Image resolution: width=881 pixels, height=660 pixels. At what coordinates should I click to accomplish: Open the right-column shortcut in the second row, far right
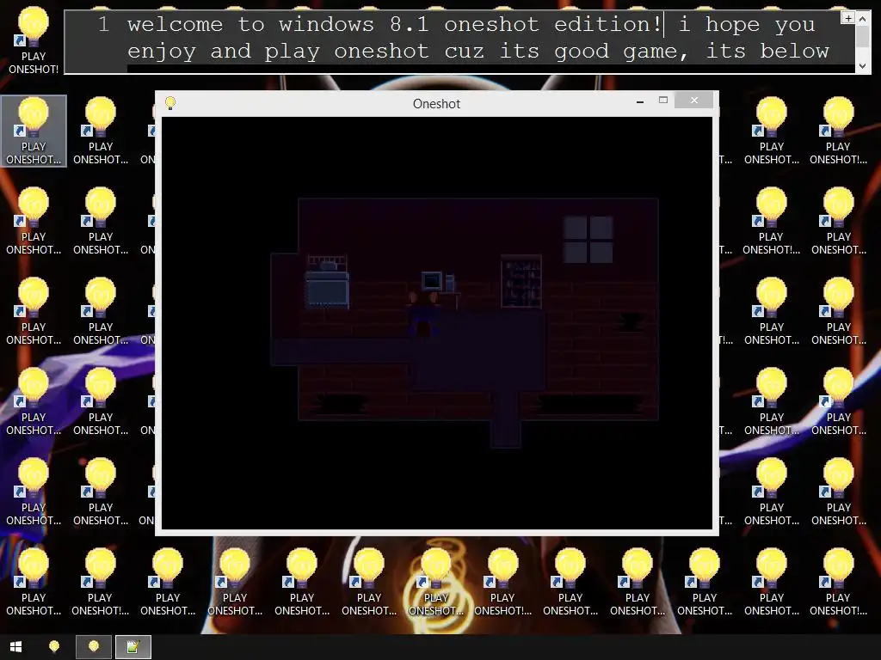point(838,221)
